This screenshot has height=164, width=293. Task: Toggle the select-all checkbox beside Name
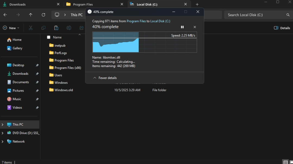49,37
